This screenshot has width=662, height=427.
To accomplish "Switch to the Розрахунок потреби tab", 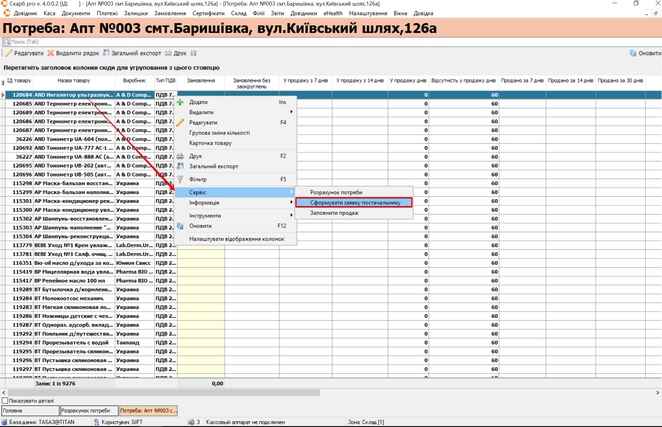I will pyautogui.click(x=89, y=411).
